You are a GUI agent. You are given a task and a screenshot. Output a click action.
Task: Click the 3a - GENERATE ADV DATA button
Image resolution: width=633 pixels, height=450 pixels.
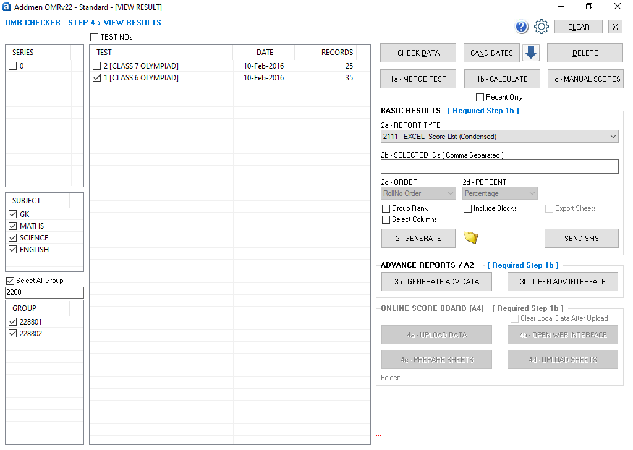(436, 281)
